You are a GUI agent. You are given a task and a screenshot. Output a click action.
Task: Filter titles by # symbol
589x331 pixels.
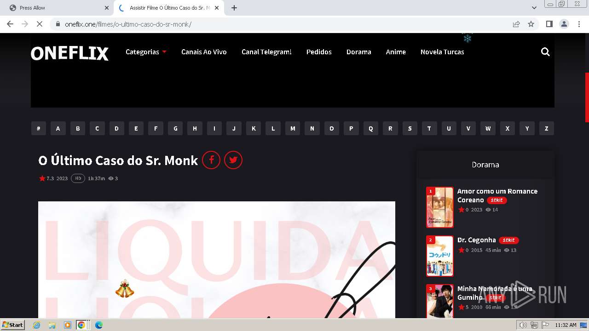(39, 128)
